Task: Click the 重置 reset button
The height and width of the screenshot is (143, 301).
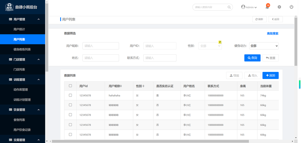Action: [x=271, y=58]
